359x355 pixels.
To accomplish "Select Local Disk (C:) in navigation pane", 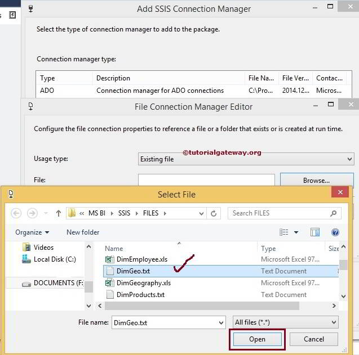I will [55, 259].
